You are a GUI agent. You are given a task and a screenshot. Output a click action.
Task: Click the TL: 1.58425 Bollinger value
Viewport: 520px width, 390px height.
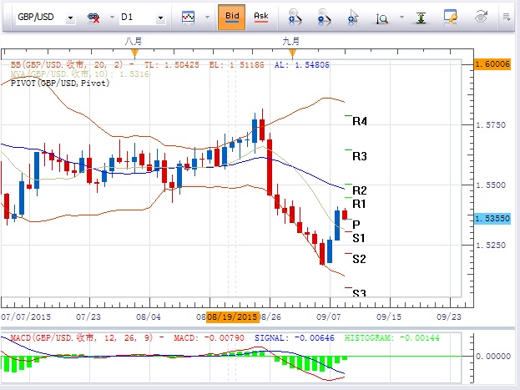(x=172, y=64)
